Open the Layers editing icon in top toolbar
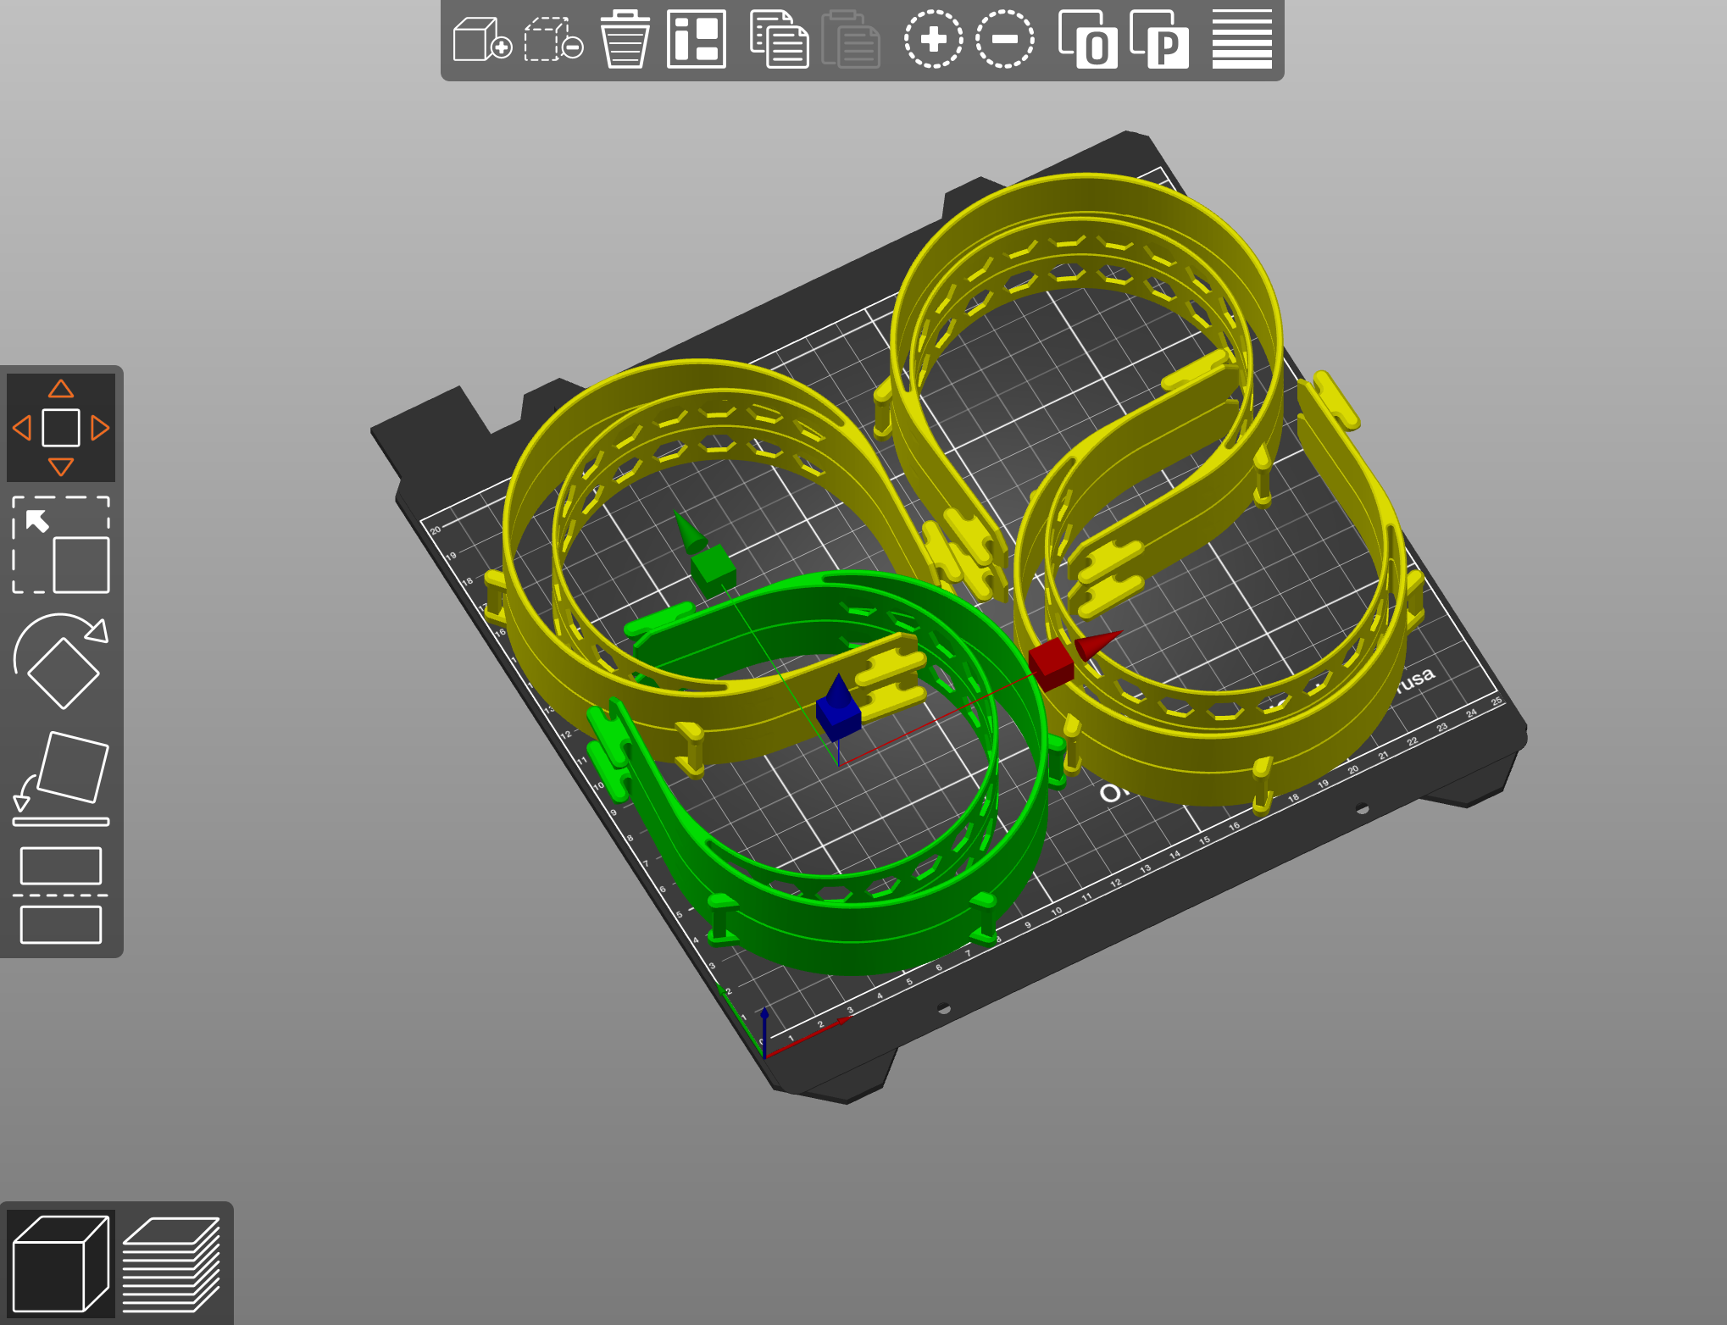The image size is (1727, 1325). (1241, 39)
